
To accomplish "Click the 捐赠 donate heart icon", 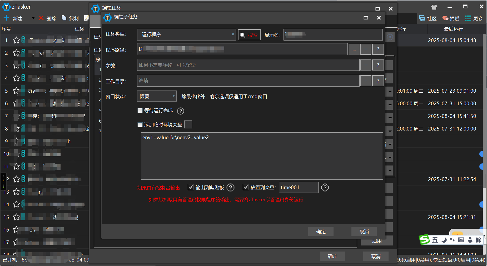I will (445, 18).
